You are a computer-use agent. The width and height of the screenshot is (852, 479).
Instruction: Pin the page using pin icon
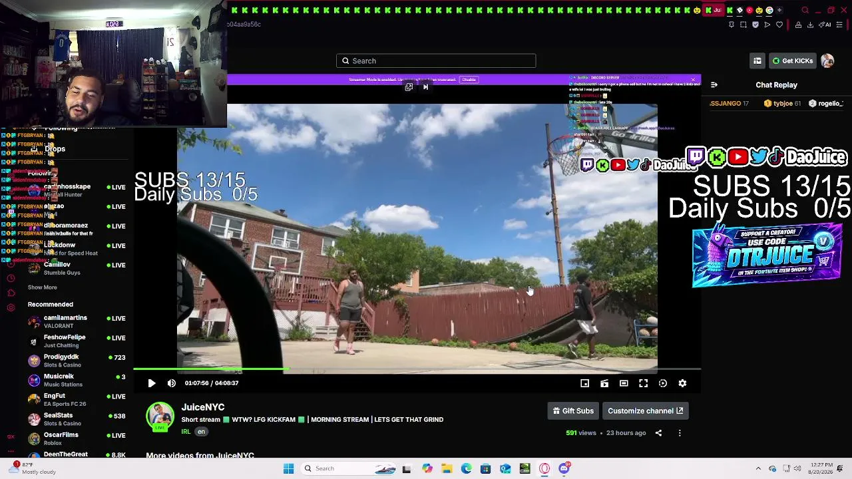[732, 25]
